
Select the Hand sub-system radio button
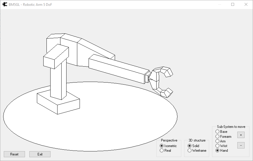(x=222, y=151)
